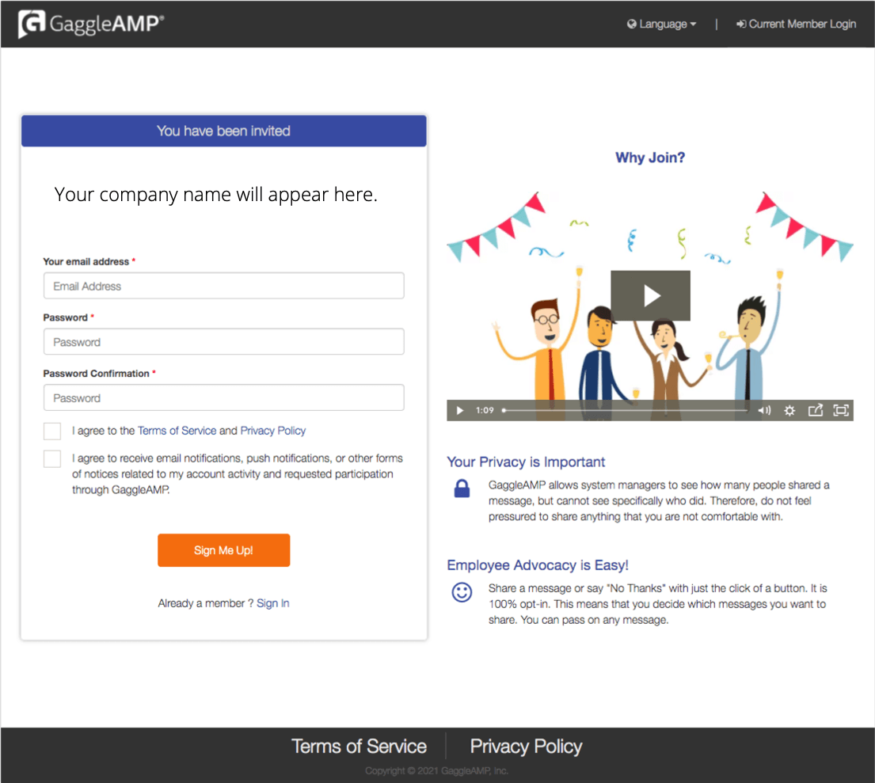Image resolution: width=875 pixels, height=783 pixels.
Task: Click the 1:09 video duration label
Action: coord(485,411)
